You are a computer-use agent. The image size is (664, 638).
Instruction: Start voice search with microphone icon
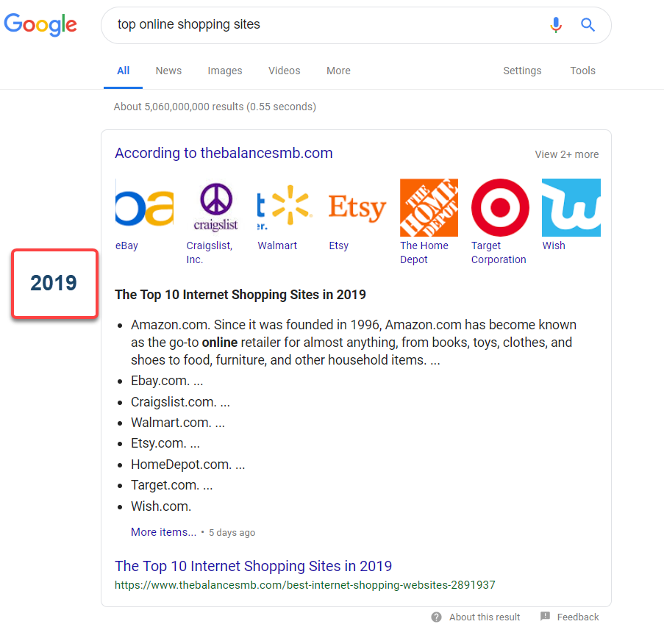[x=556, y=25]
